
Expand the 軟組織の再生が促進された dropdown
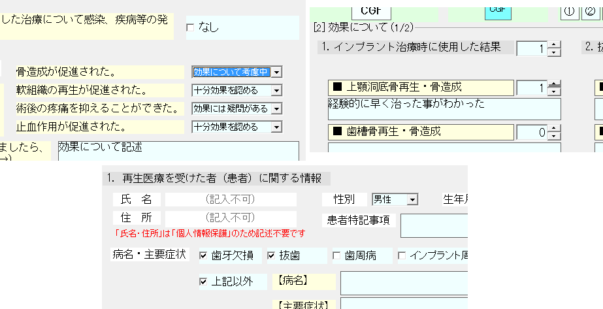pyautogui.click(x=277, y=90)
